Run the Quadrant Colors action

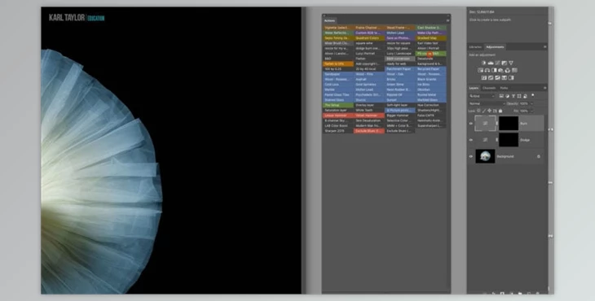pyautogui.click(x=369, y=38)
